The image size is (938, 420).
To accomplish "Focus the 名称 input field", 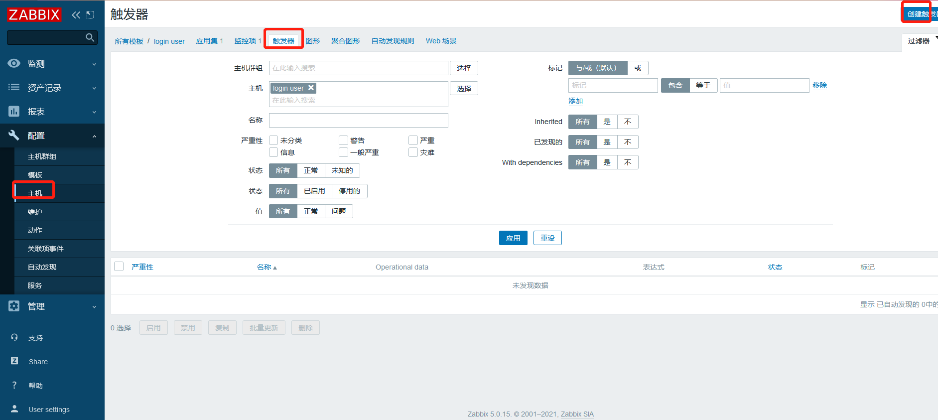I will [359, 120].
